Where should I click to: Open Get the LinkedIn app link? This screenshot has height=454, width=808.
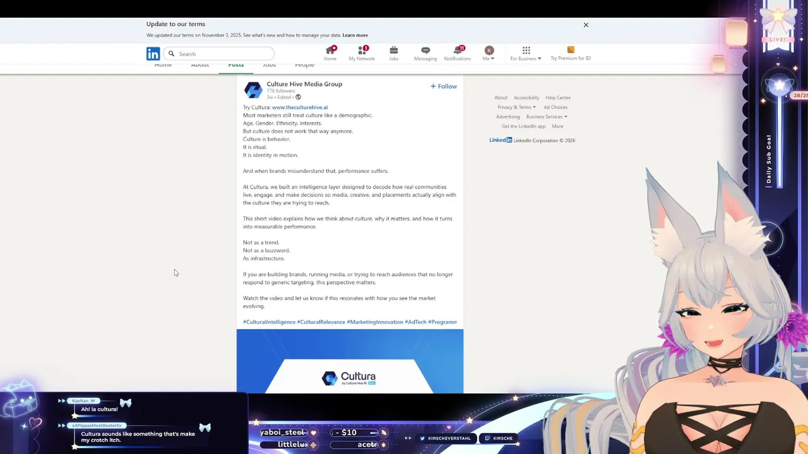pyautogui.click(x=523, y=126)
